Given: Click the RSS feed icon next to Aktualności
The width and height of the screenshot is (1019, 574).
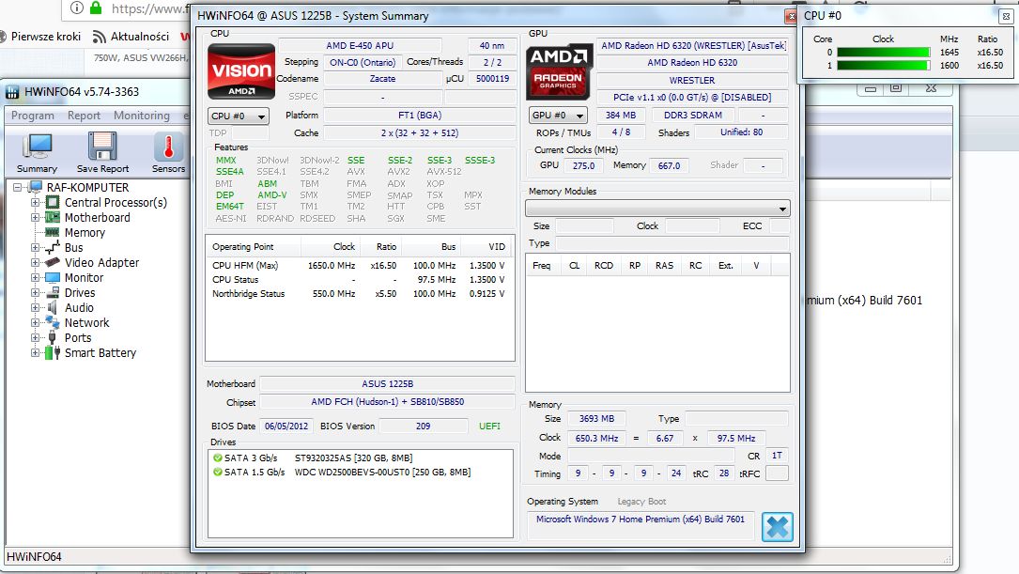Looking at the screenshot, I should [100, 37].
